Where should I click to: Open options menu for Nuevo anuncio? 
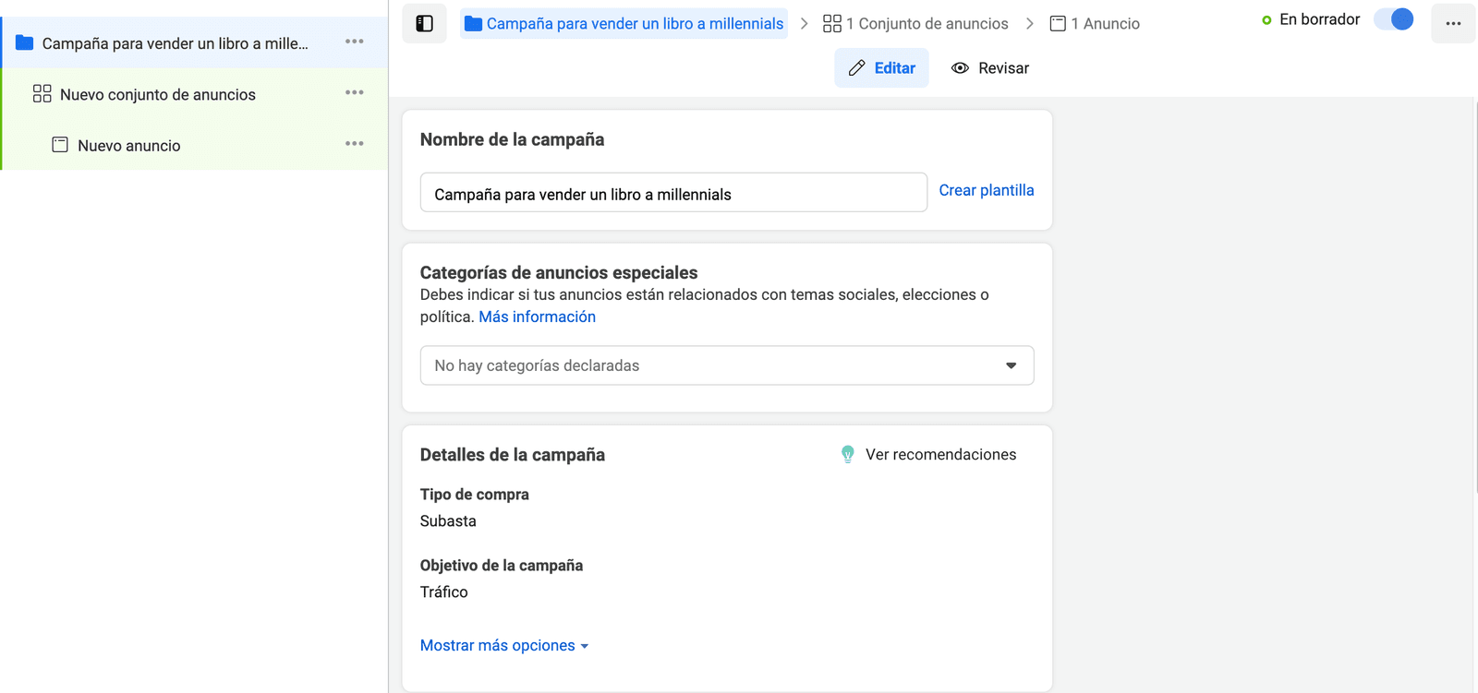coord(355,144)
